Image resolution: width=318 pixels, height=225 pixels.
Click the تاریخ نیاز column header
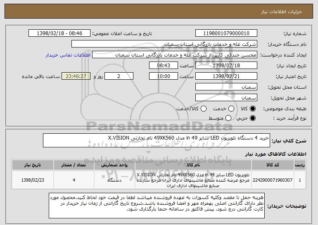pos(33,165)
